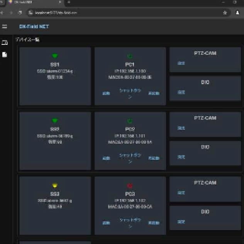244x244 pixels.
Task: Click the document icon in the left sidebar
Action: [x=5, y=54]
